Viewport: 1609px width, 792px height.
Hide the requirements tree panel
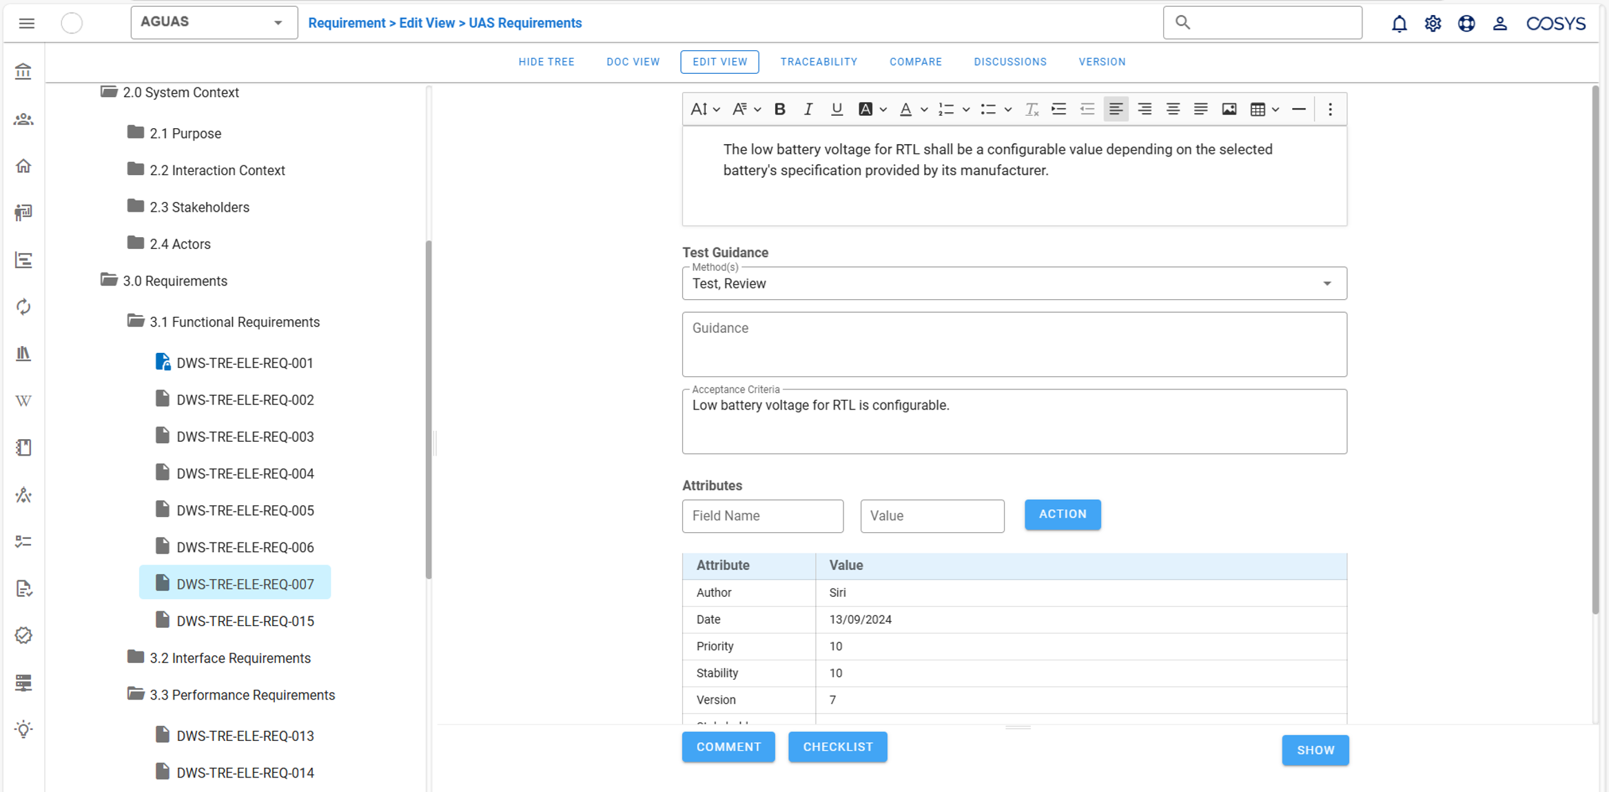click(x=546, y=62)
